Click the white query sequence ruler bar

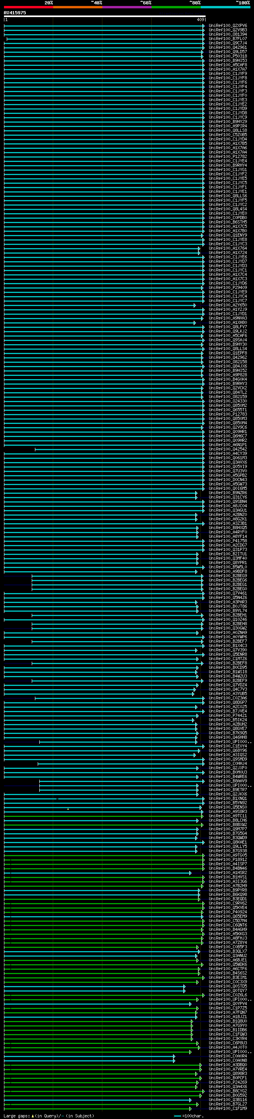pyautogui.click(x=105, y=17)
